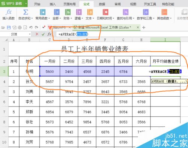Click cell containing 9754

pyautogui.click(x=69, y=82)
